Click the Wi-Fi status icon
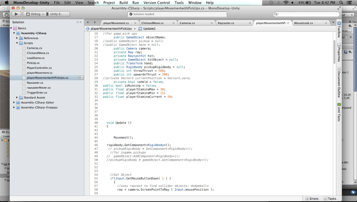The width and height of the screenshot is (357, 202). point(286,3)
